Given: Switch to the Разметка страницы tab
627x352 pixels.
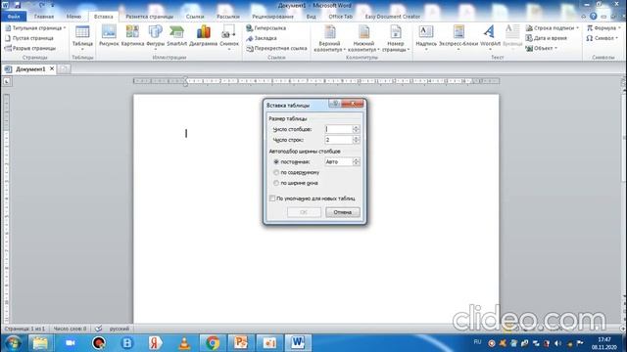Looking at the screenshot, I should 150,17.
